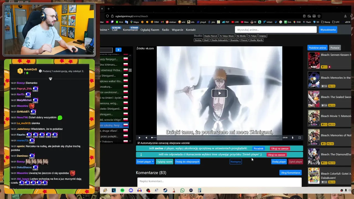
Task: Open browser downloads icon
Action: (345, 16)
